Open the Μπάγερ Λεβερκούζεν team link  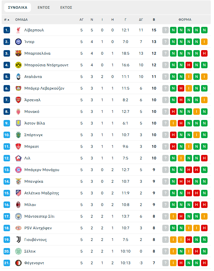[x=44, y=88]
